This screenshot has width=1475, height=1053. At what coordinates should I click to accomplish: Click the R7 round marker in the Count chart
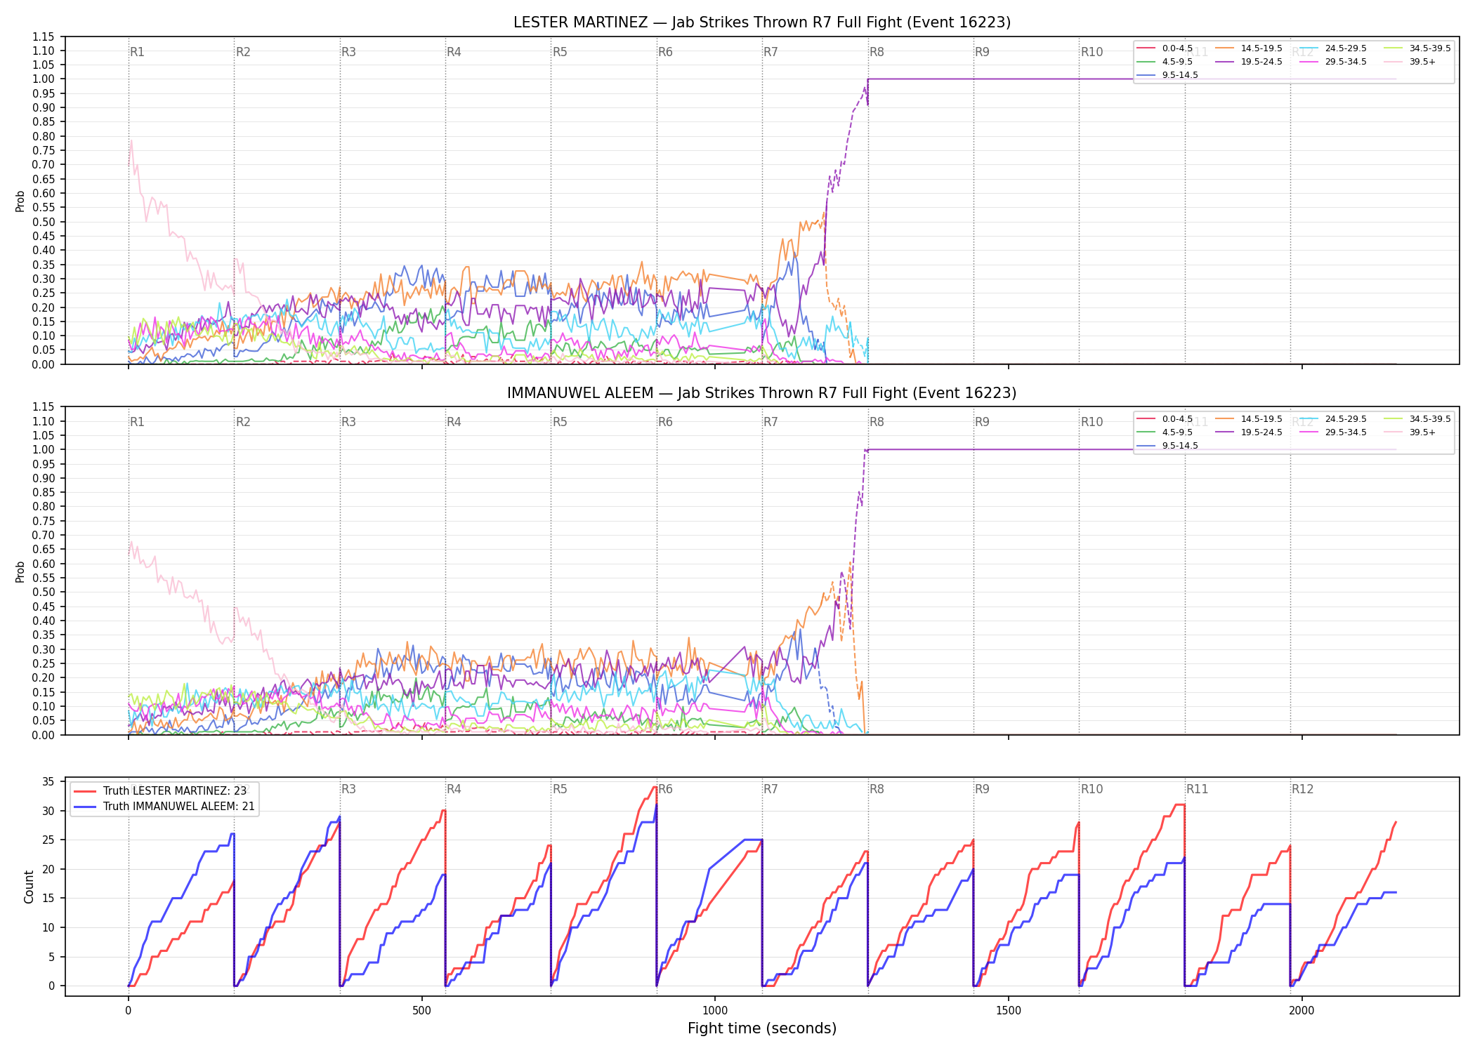point(771,789)
